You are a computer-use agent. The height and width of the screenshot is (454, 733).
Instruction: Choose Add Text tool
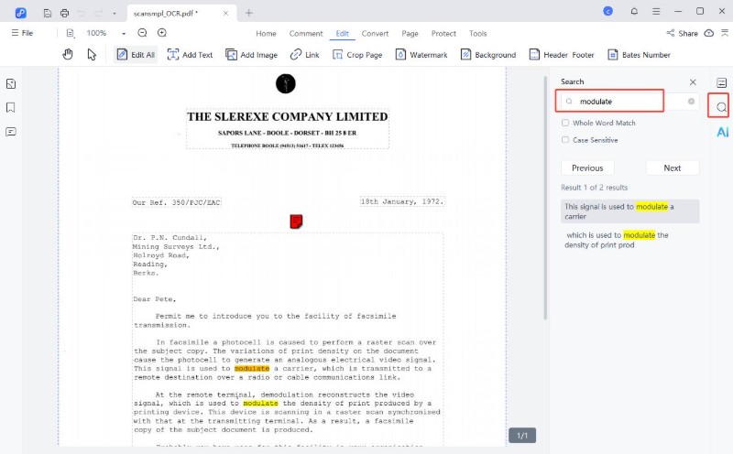point(190,55)
